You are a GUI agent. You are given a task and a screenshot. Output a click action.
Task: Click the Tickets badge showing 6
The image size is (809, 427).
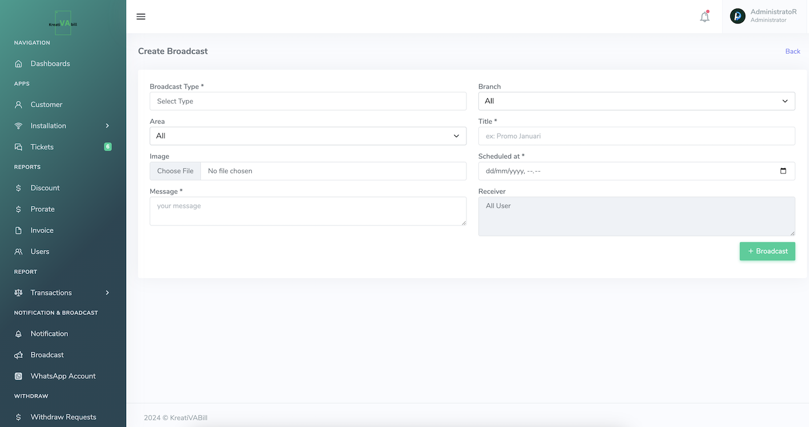pyautogui.click(x=107, y=147)
